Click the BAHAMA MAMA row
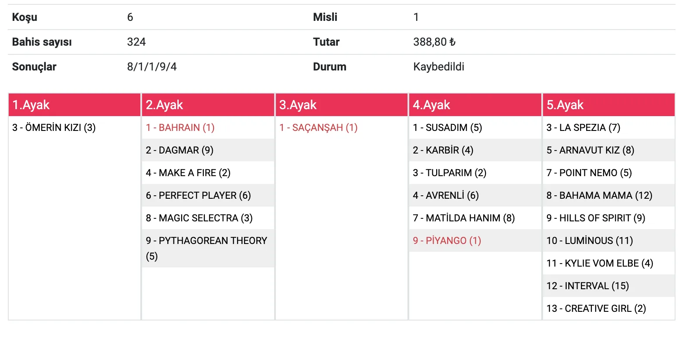The width and height of the screenshot is (679, 354). point(599,195)
